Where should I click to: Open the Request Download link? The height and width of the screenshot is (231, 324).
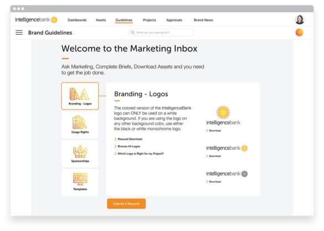[128, 139]
